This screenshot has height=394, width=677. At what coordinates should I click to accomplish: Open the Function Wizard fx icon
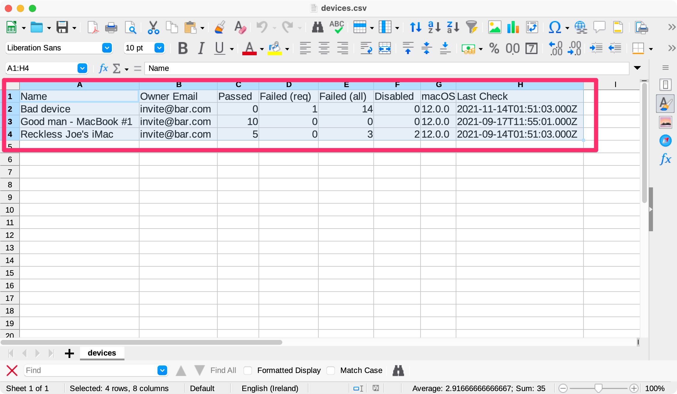click(103, 68)
